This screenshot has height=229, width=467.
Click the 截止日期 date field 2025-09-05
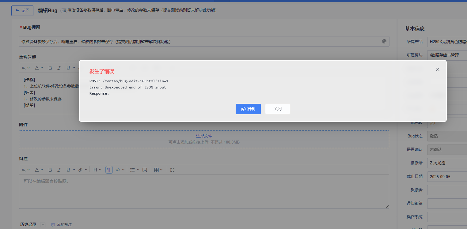tap(447, 176)
